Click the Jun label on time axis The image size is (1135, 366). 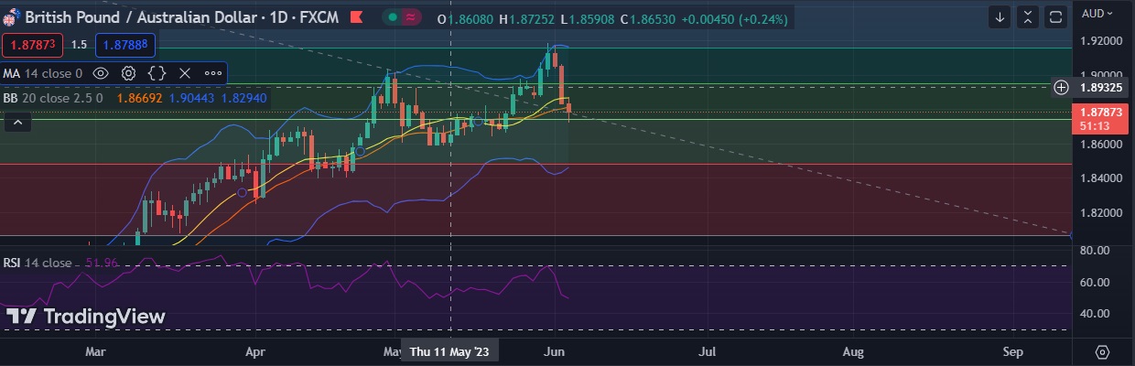click(x=554, y=351)
